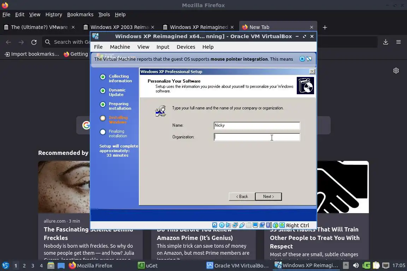The height and width of the screenshot is (271, 407).
Task: Open the Firefox hamburger application menu
Action: (x=399, y=42)
